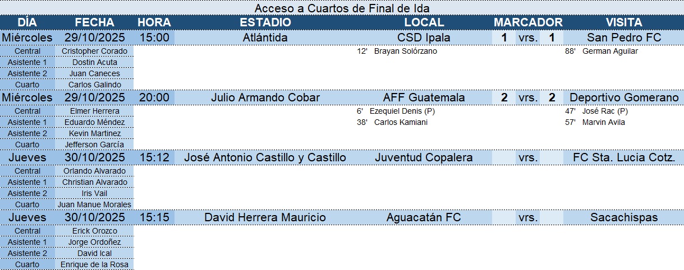The height and width of the screenshot is (270, 684).
Task: Click goal scorer Brayan Solórzano
Action: 405,51
